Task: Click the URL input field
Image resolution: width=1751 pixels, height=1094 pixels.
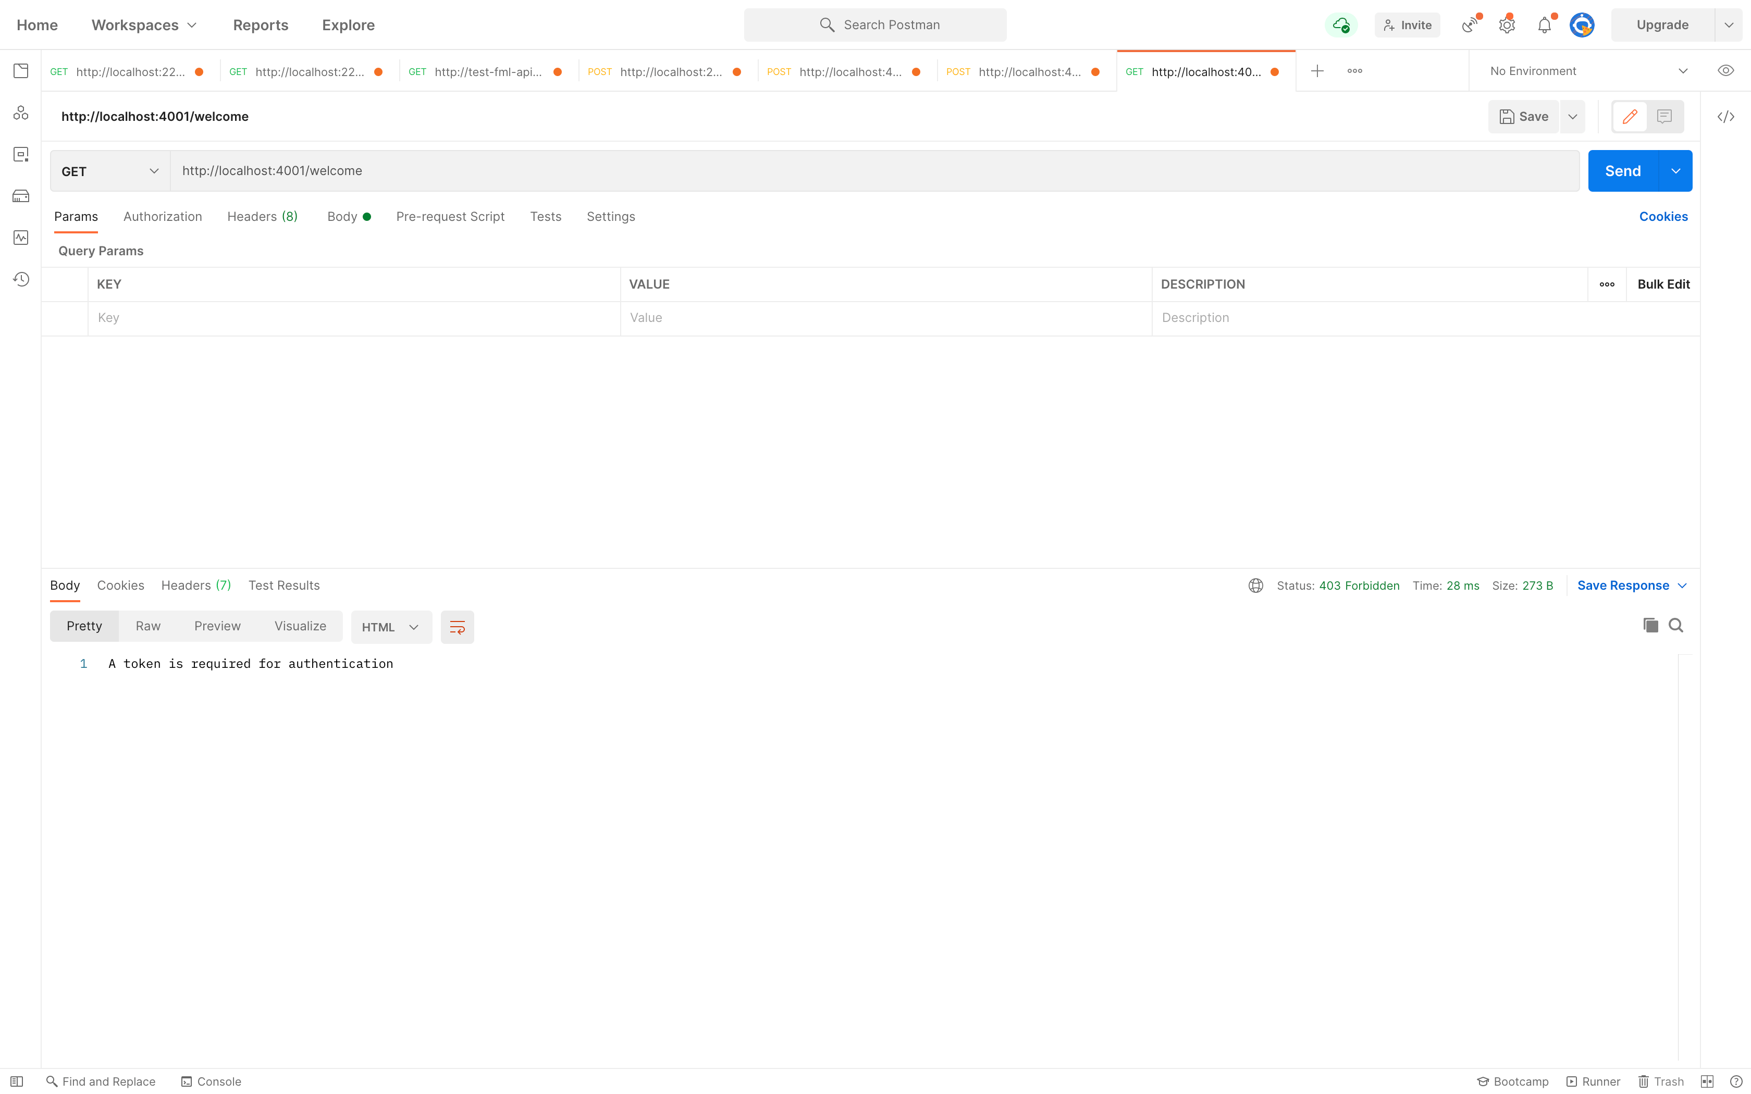Action: [x=875, y=170]
